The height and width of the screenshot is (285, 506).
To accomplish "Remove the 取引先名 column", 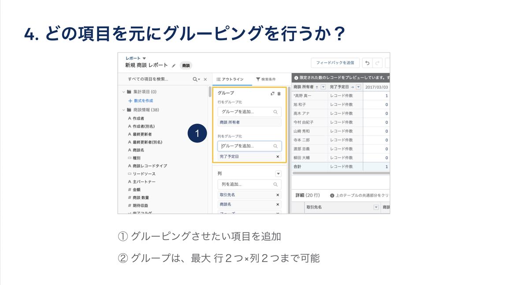I will (278, 195).
